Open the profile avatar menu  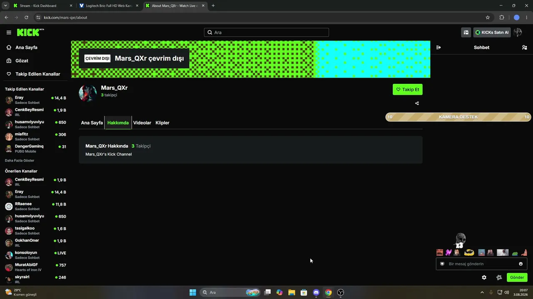coord(518,32)
